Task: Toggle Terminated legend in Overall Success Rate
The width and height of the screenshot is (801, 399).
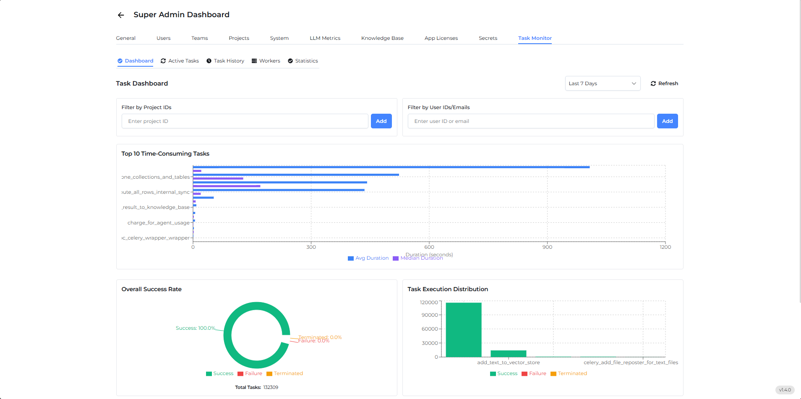Action: [x=285, y=373]
